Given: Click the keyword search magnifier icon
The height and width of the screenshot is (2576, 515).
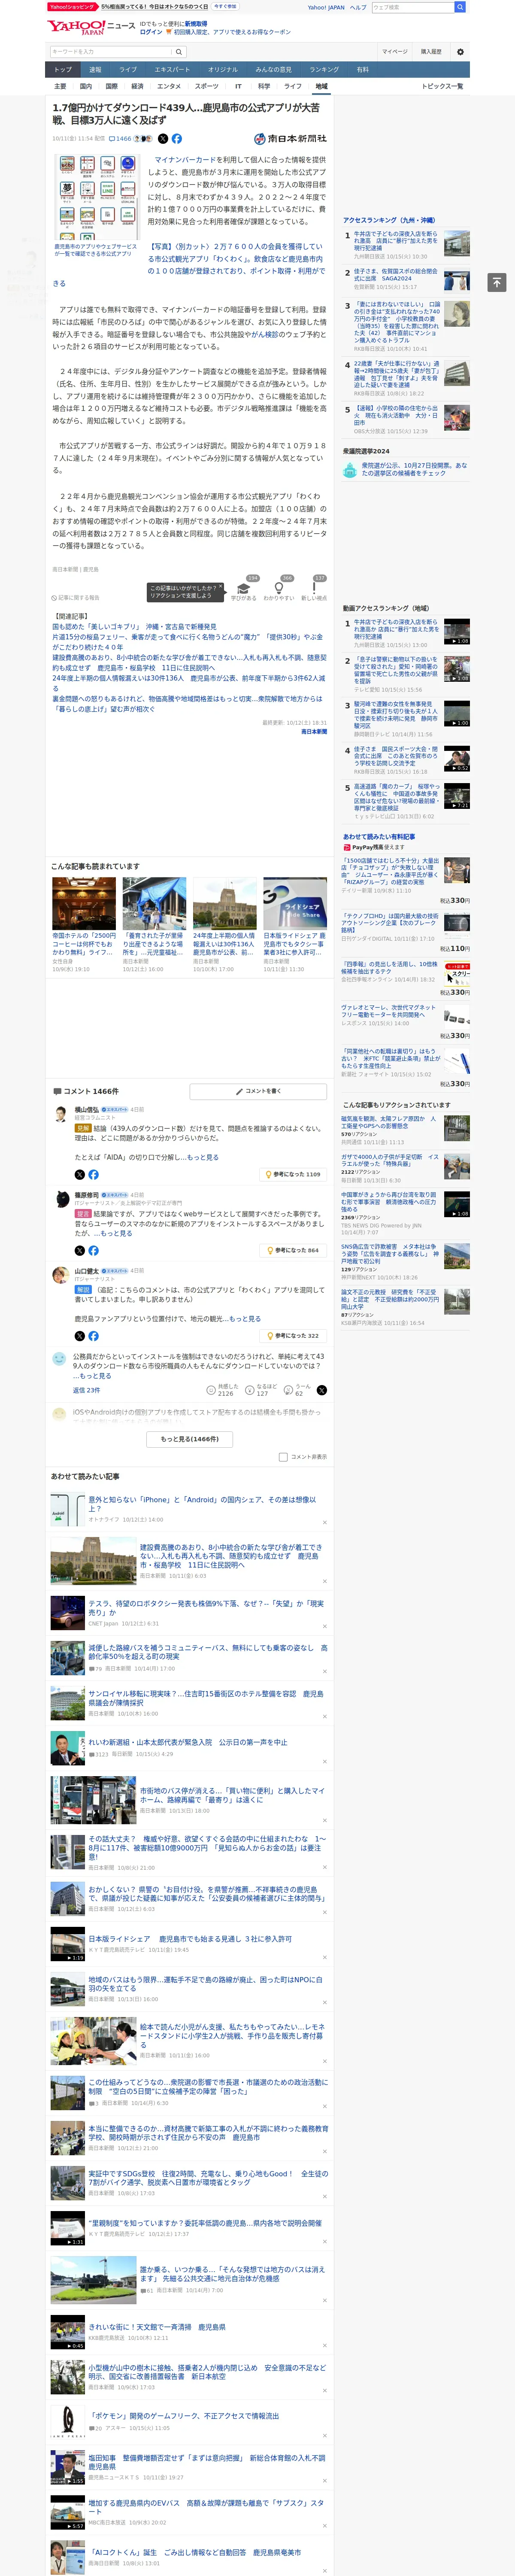Looking at the screenshot, I should [178, 51].
